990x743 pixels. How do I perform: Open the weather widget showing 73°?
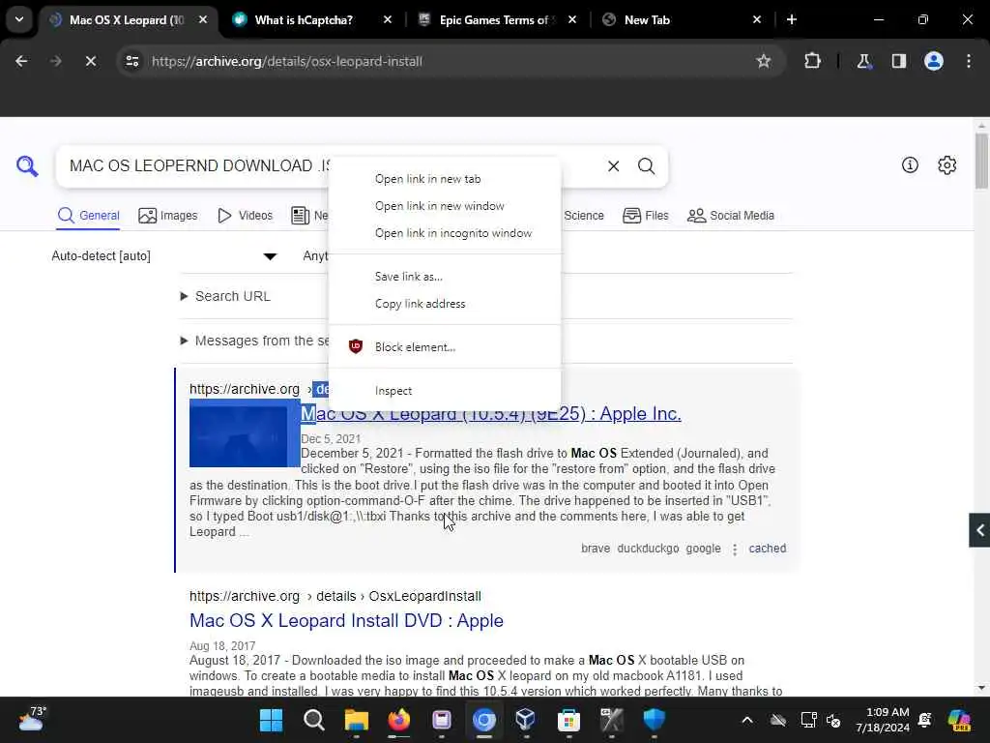click(32, 719)
